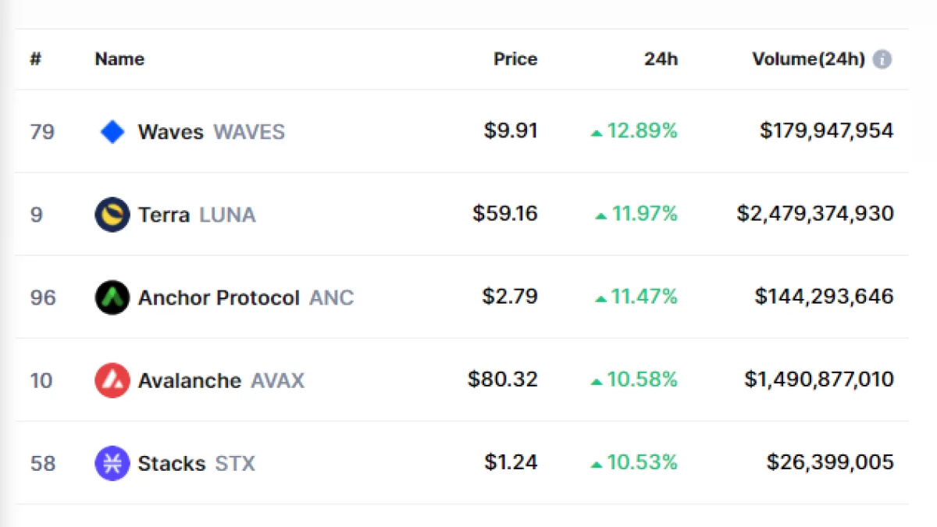Screen dimensions: 937x527
Task: Open the Anchor Protocol name link
Action: click(219, 297)
